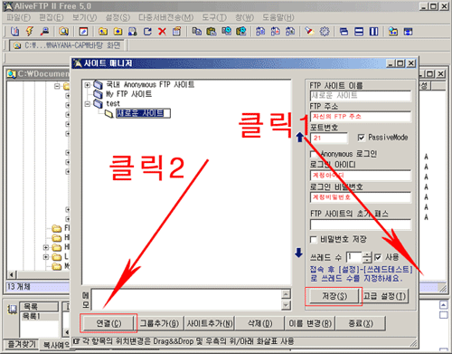Click the copy documents toolbar icon
This screenshot has height=354, width=452.
[x=197, y=32]
